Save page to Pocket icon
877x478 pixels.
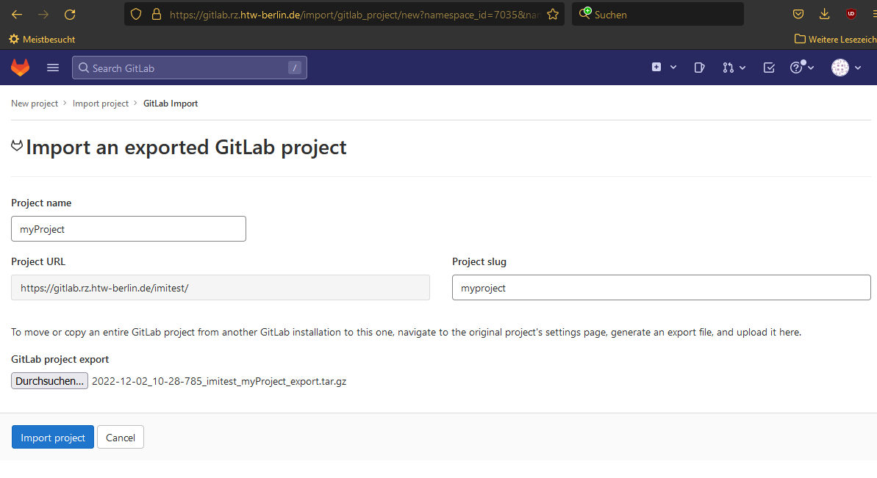point(798,15)
